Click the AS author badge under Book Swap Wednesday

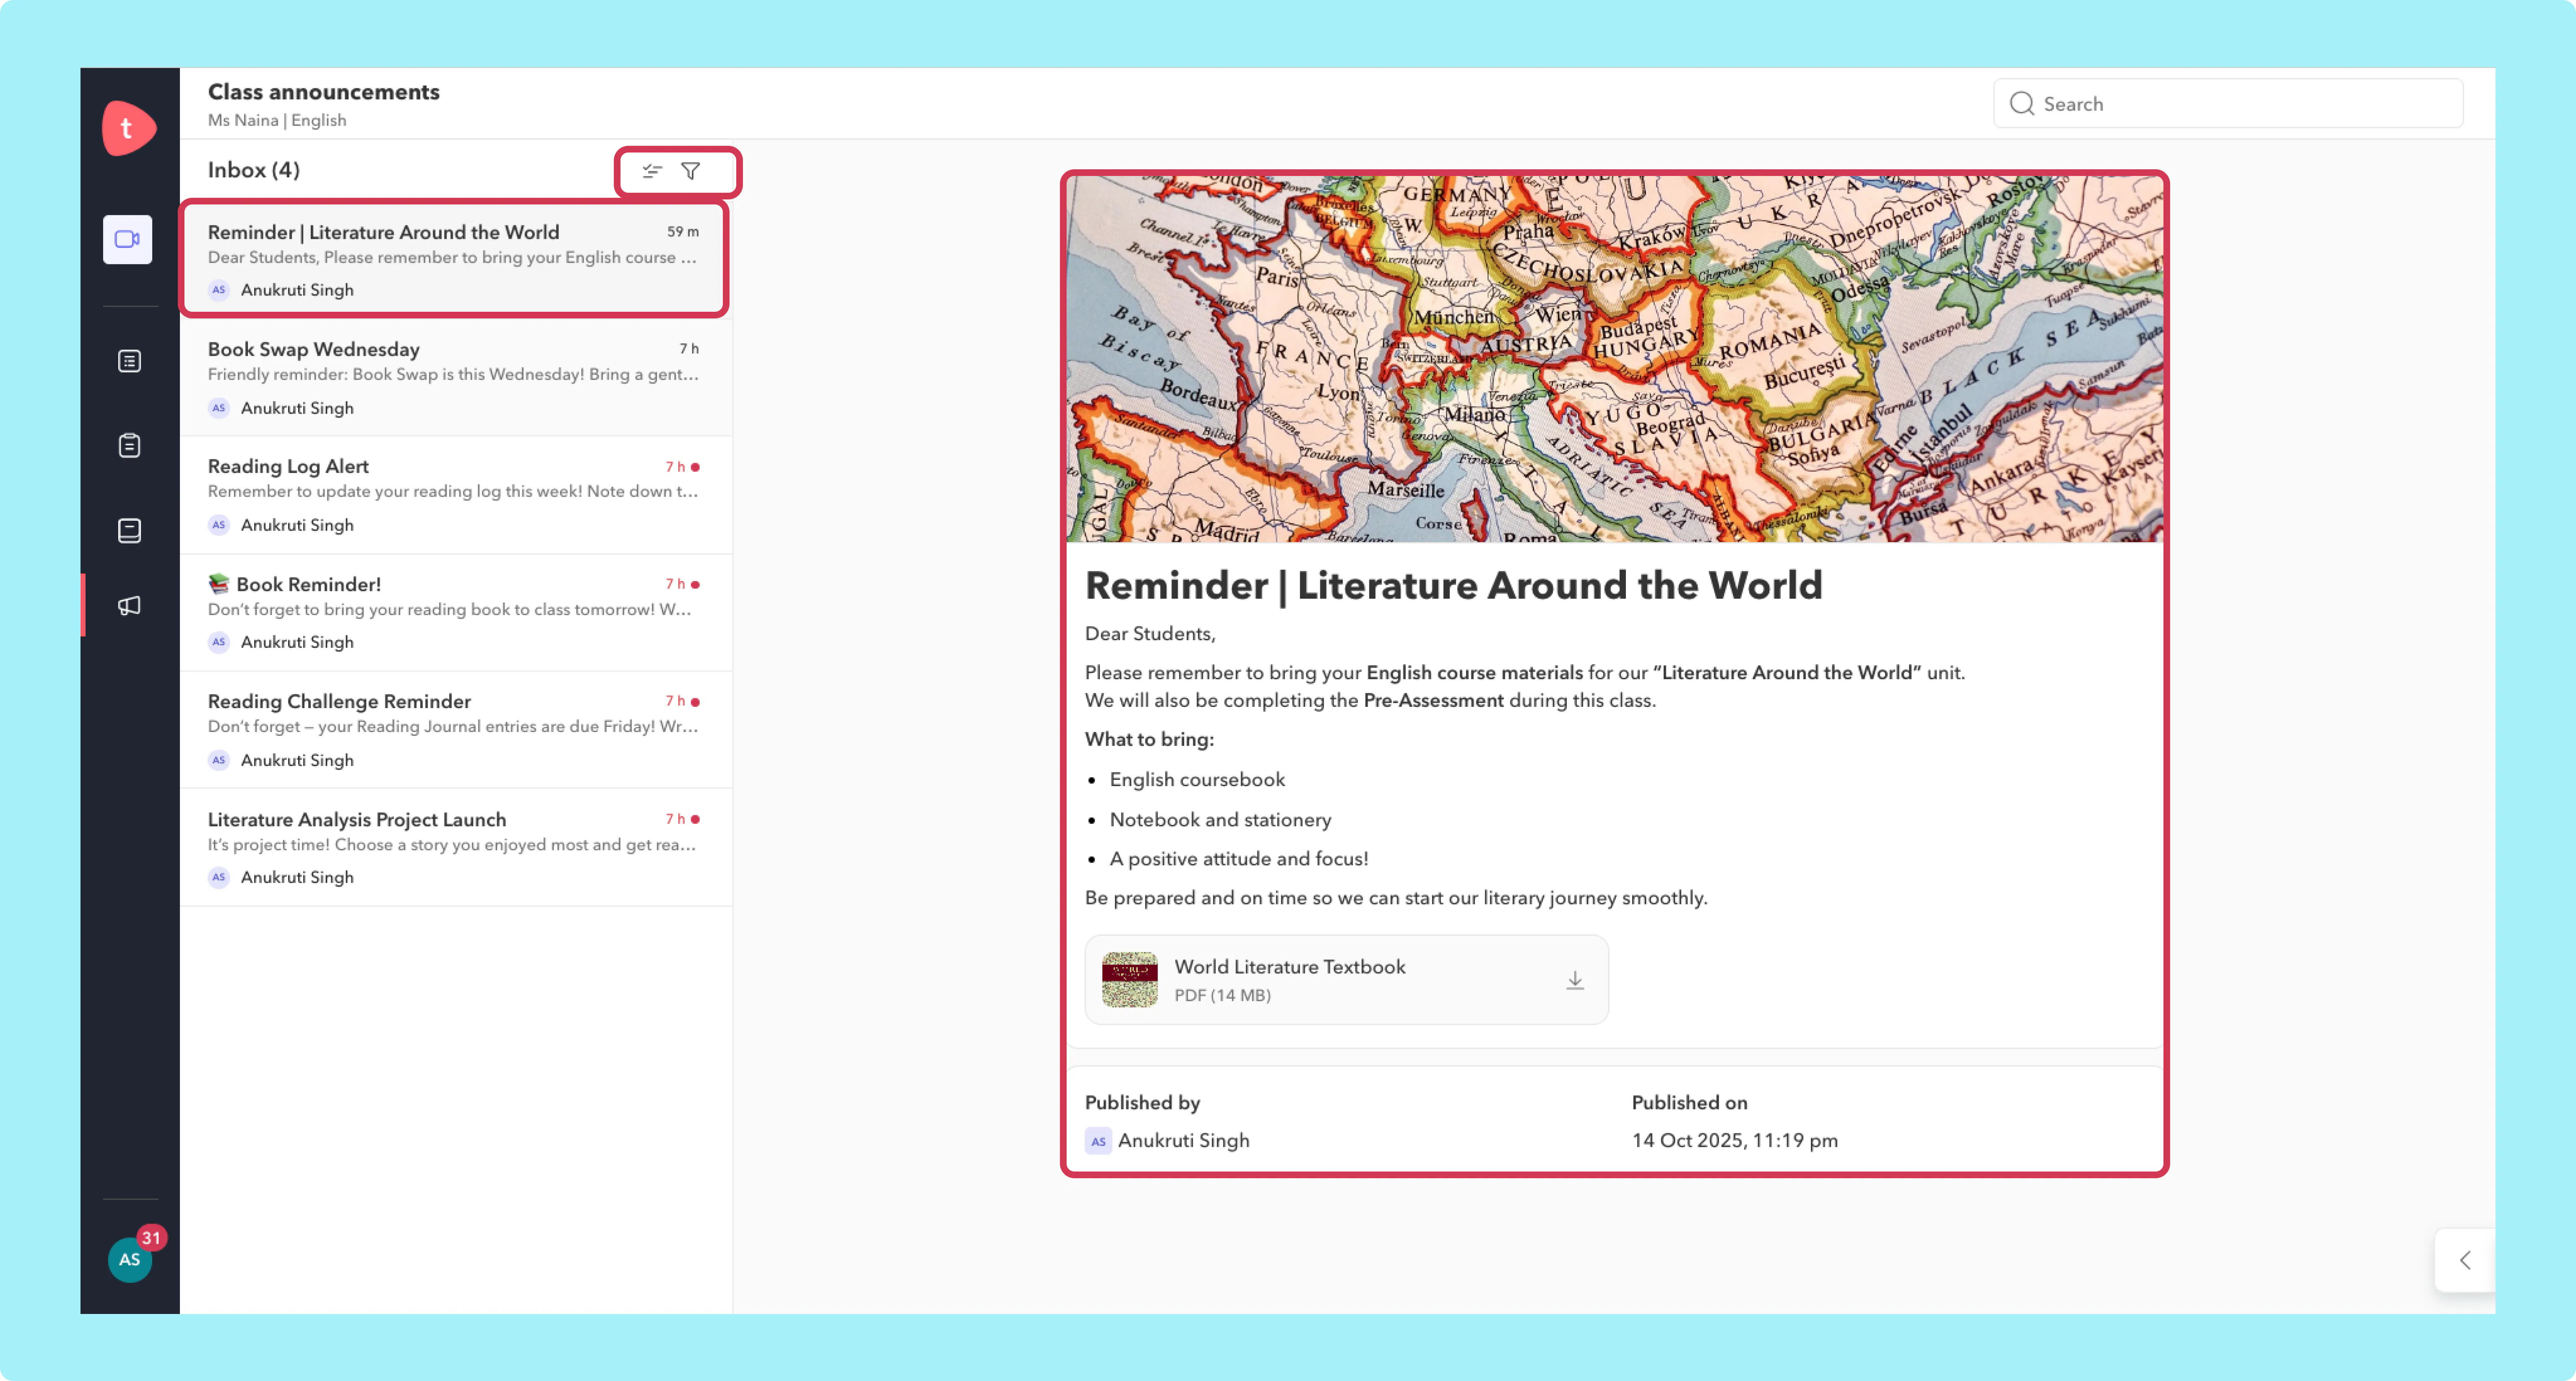pyautogui.click(x=219, y=408)
